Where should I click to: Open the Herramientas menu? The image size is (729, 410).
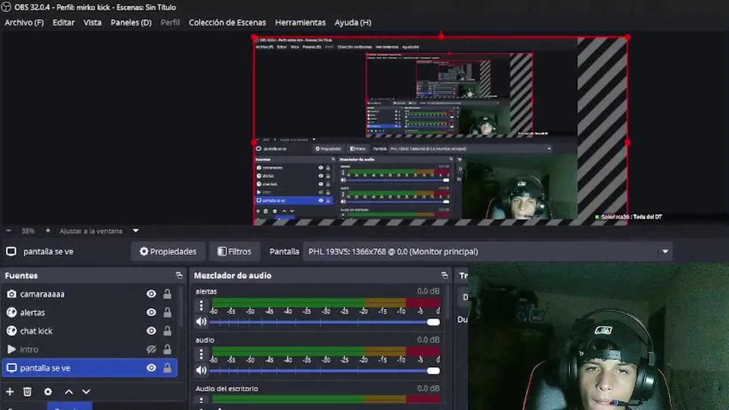[x=300, y=22]
